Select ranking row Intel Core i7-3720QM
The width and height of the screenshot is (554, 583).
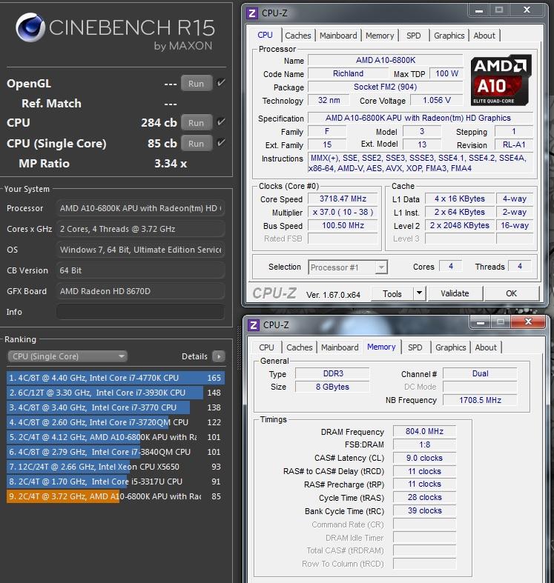(x=116, y=422)
